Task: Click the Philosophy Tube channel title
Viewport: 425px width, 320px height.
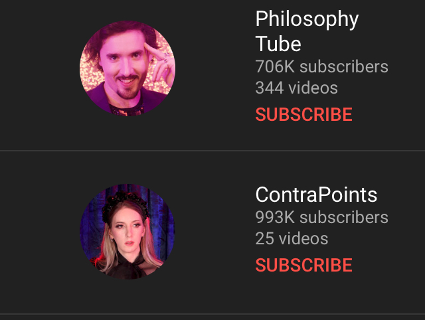Action: [x=307, y=31]
